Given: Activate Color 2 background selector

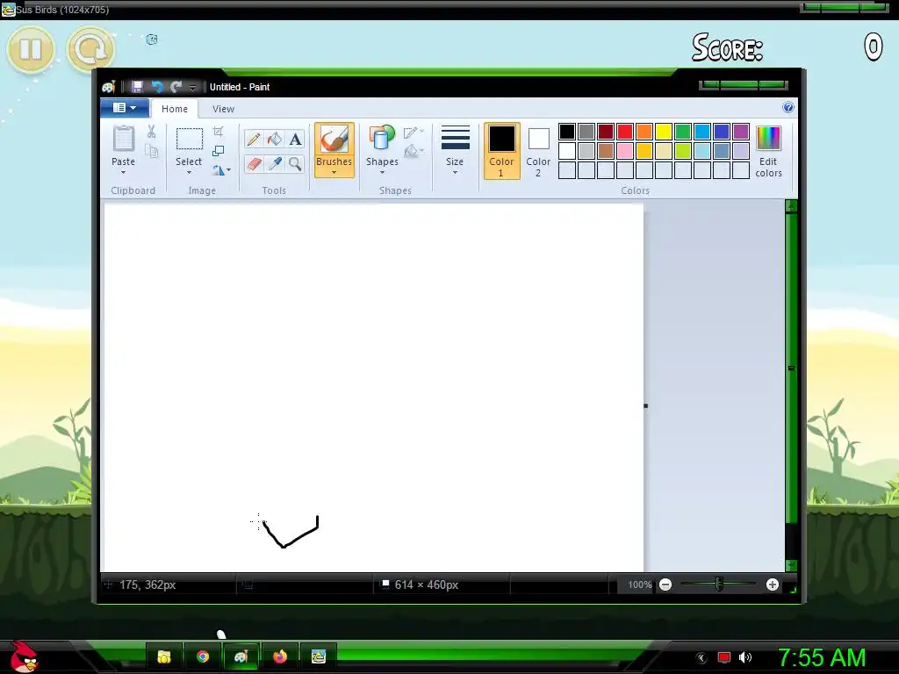Looking at the screenshot, I should coord(538,151).
